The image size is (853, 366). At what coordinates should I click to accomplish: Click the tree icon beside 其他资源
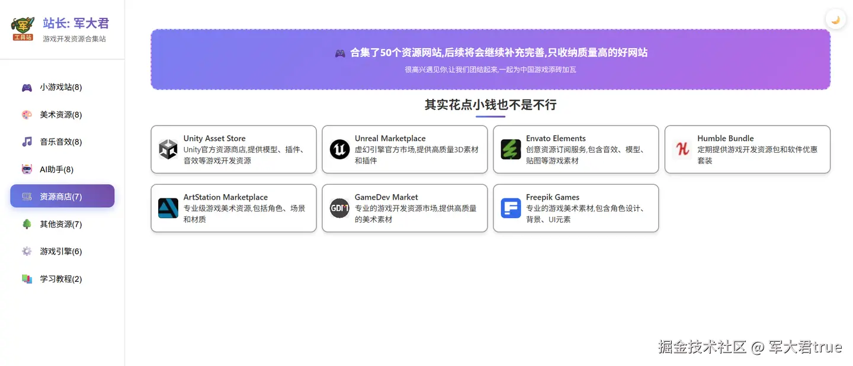tap(27, 224)
